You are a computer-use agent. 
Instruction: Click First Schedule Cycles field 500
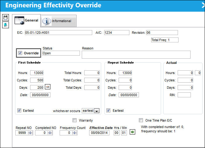click(x=37, y=80)
